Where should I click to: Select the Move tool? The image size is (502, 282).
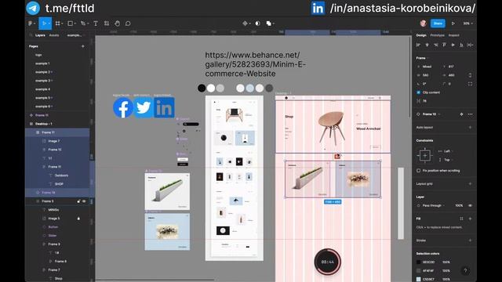pyautogui.click(x=44, y=23)
